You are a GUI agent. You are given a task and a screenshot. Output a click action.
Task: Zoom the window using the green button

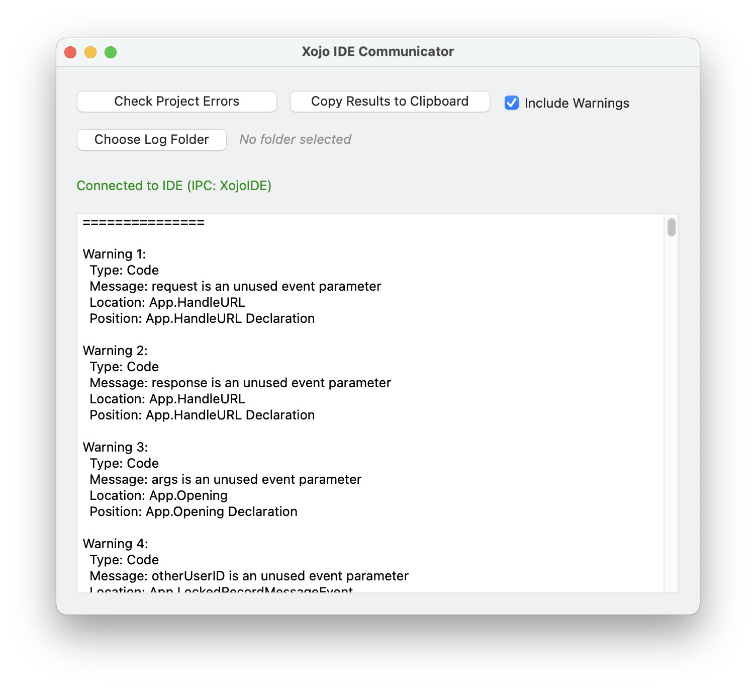111,52
